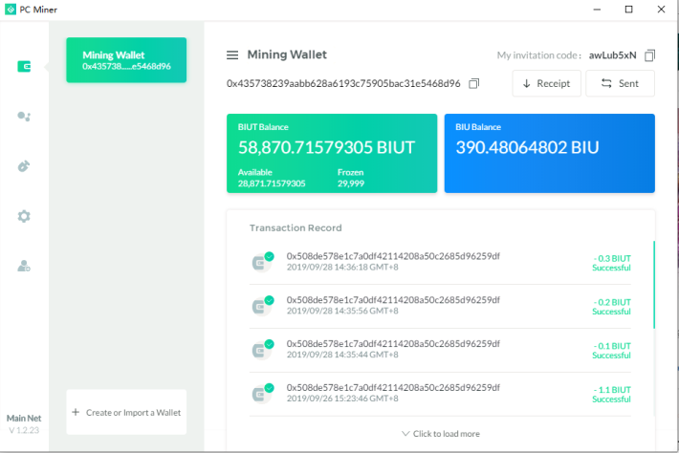
Task: Click the Receipt button
Action: point(546,83)
